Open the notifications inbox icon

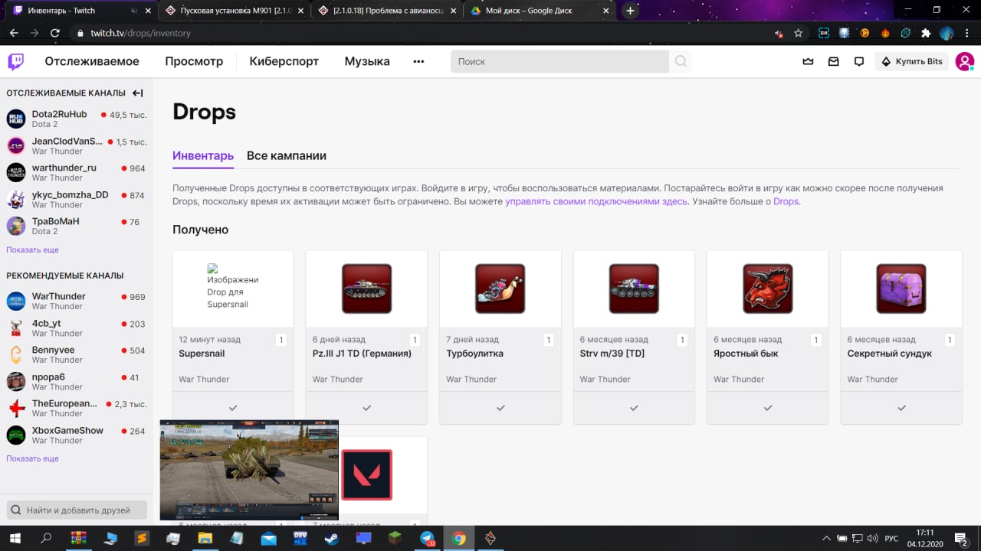[834, 61]
